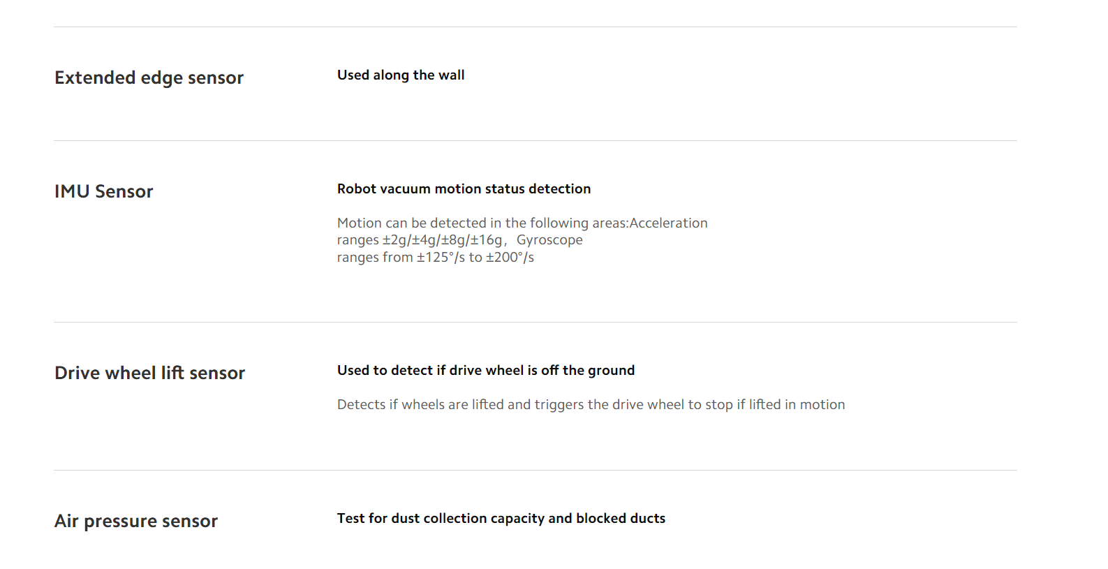
Task: Click 'Used to detect if drive wheel' title
Action: 486,370
